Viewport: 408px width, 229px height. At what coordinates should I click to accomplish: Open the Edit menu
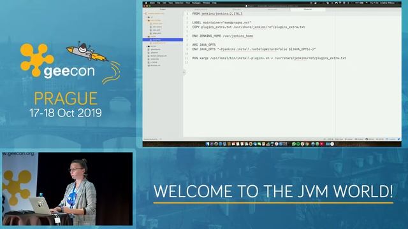tap(164, 3)
